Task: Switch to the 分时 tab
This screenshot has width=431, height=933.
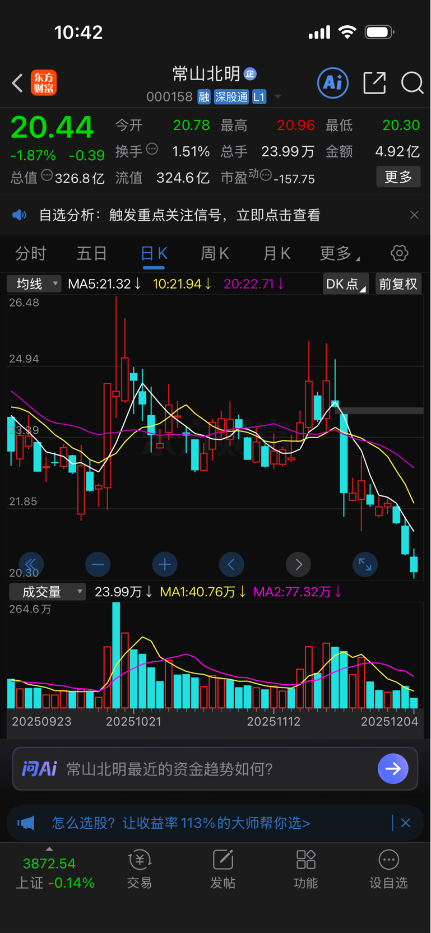Action: [x=30, y=254]
